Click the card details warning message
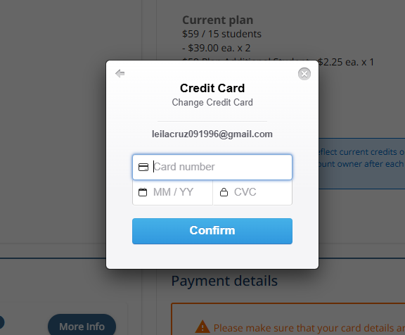The image size is (405, 335). (x=309, y=328)
